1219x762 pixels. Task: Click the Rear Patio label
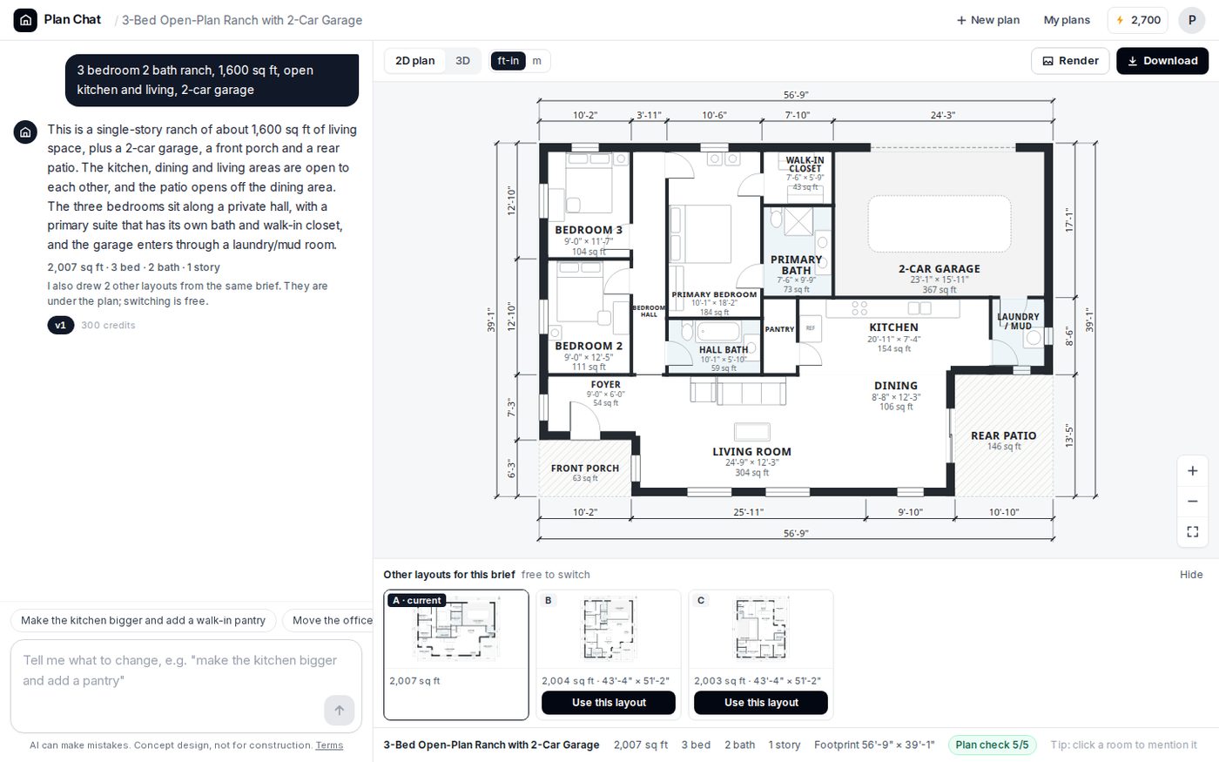(1003, 435)
